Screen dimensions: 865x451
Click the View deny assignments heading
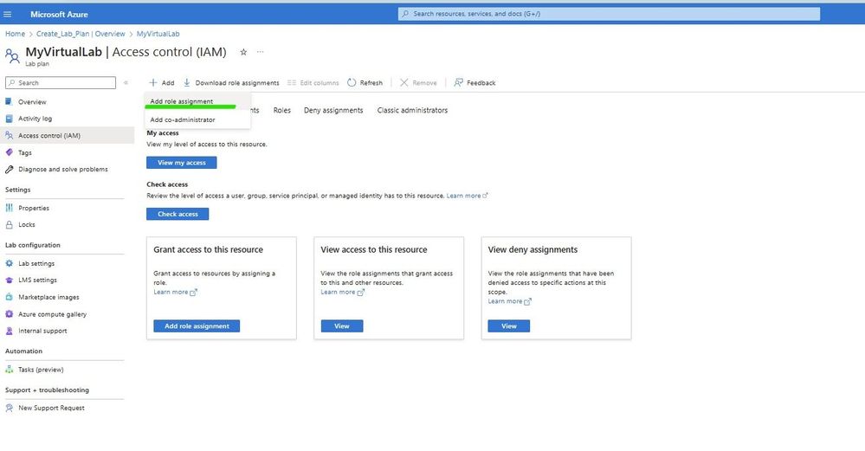point(533,250)
